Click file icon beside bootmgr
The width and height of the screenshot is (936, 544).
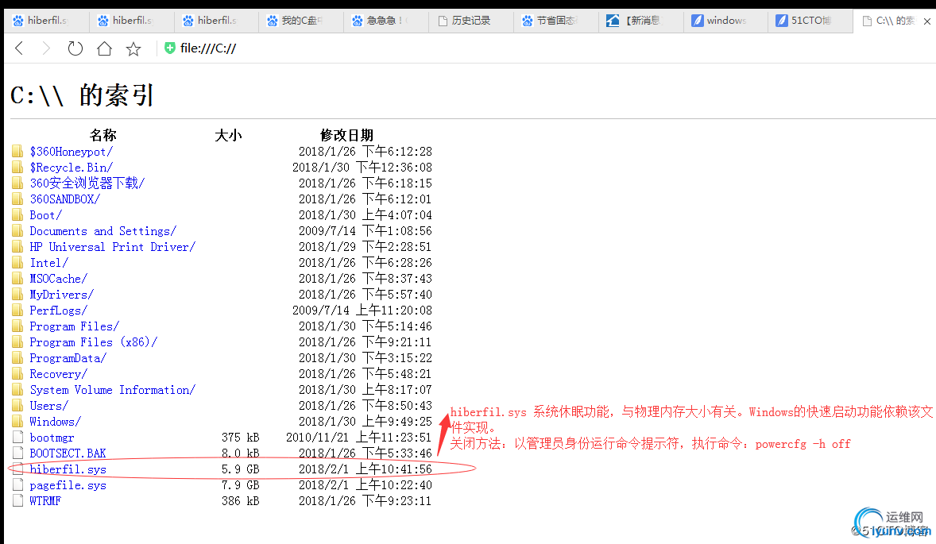tap(18, 438)
